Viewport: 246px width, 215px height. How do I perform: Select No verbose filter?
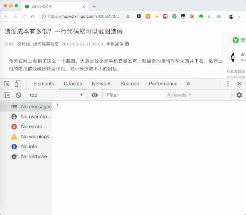(x=26, y=156)
